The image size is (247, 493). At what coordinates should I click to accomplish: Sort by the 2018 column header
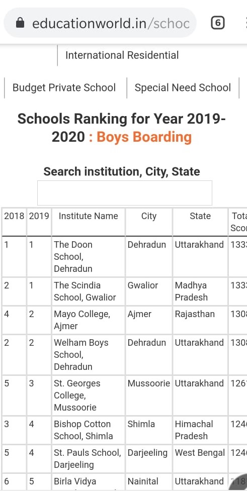point(14,216)
